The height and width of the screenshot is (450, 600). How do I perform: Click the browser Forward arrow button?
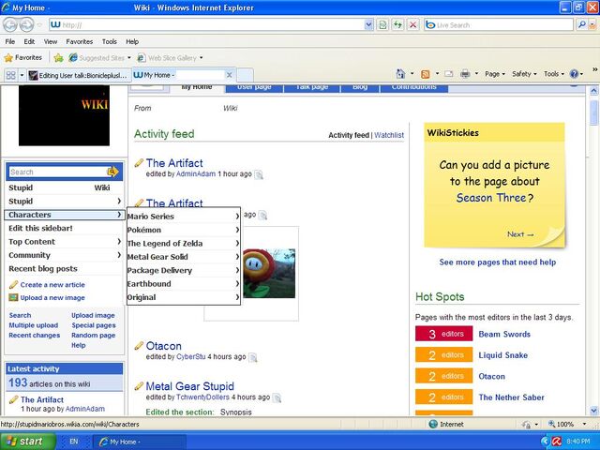click(x=26, y=25)
